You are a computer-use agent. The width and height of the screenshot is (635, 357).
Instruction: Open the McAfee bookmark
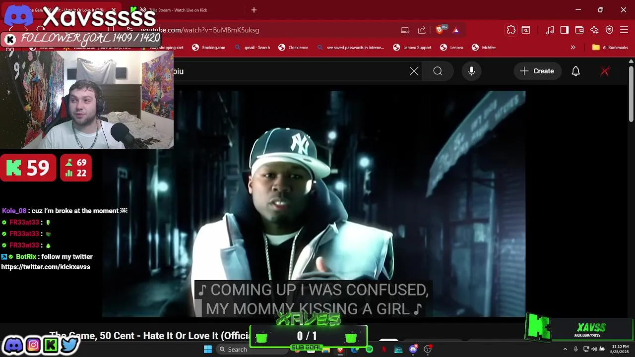pos(484,47)
